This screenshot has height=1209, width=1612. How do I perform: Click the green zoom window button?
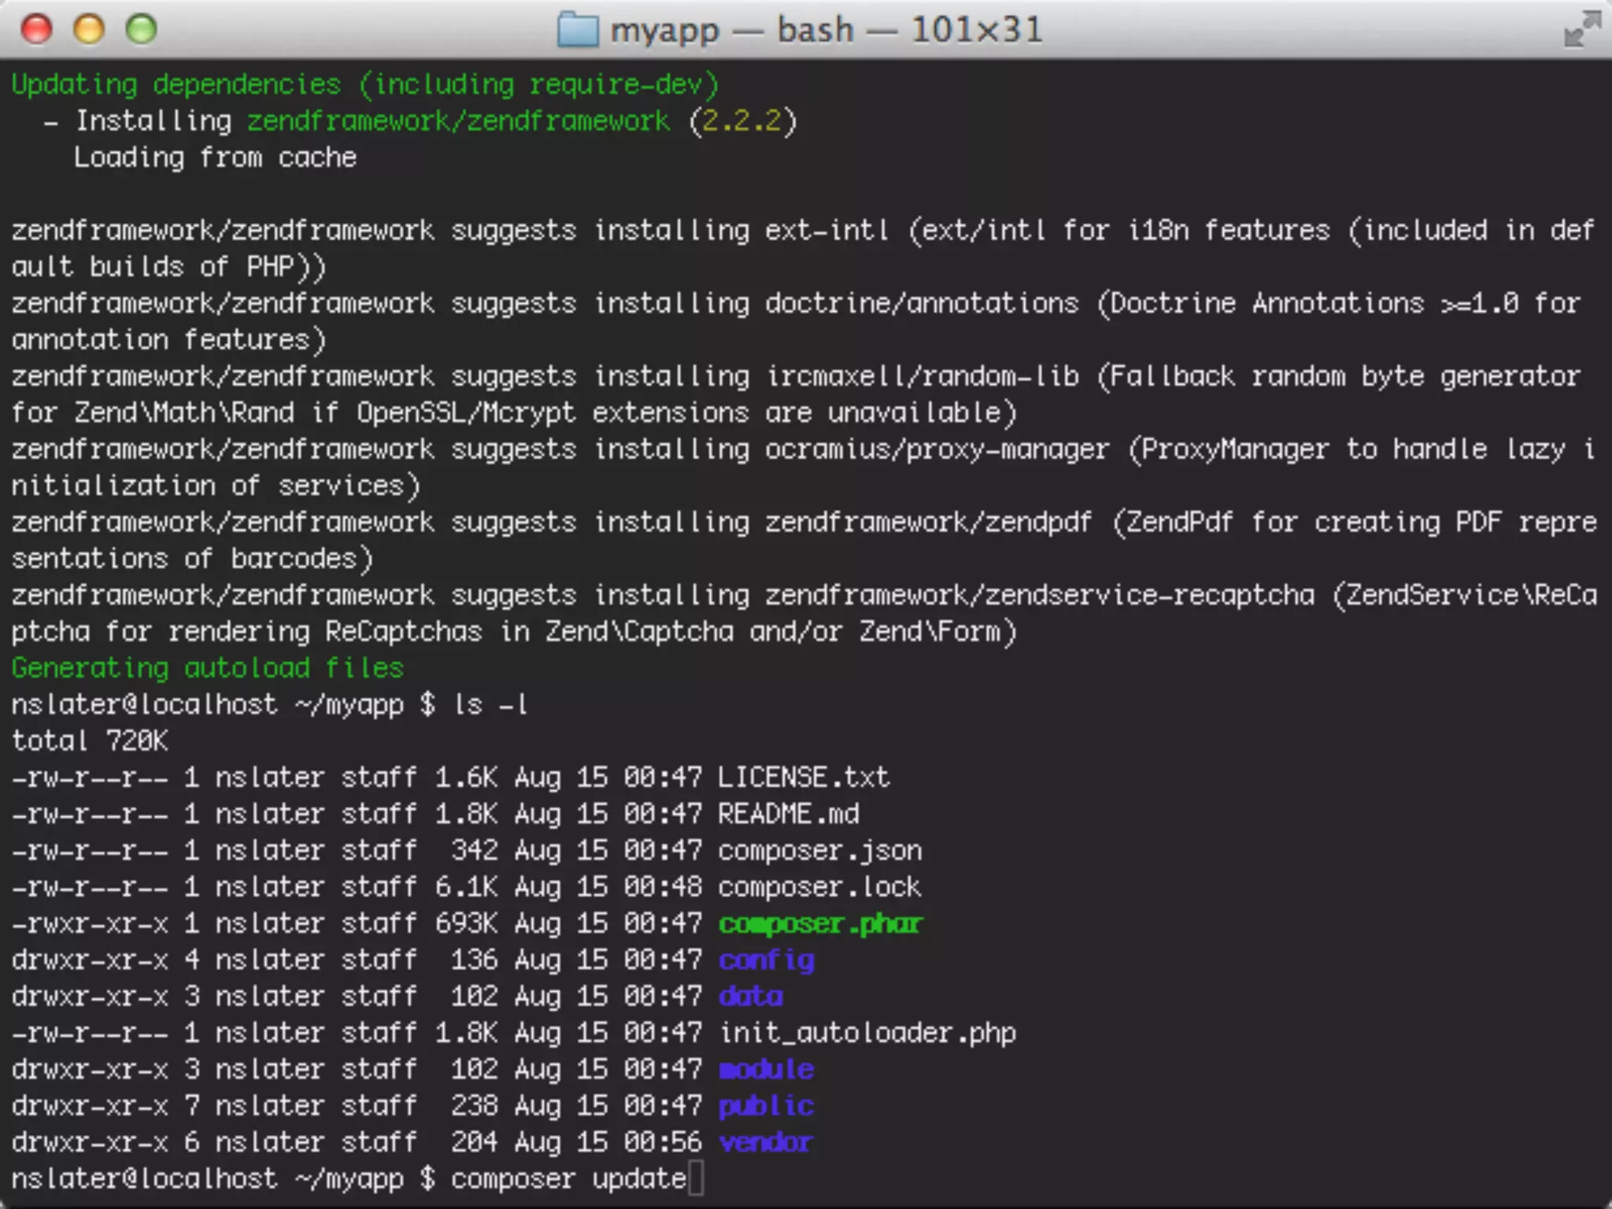tap(142, 29)
